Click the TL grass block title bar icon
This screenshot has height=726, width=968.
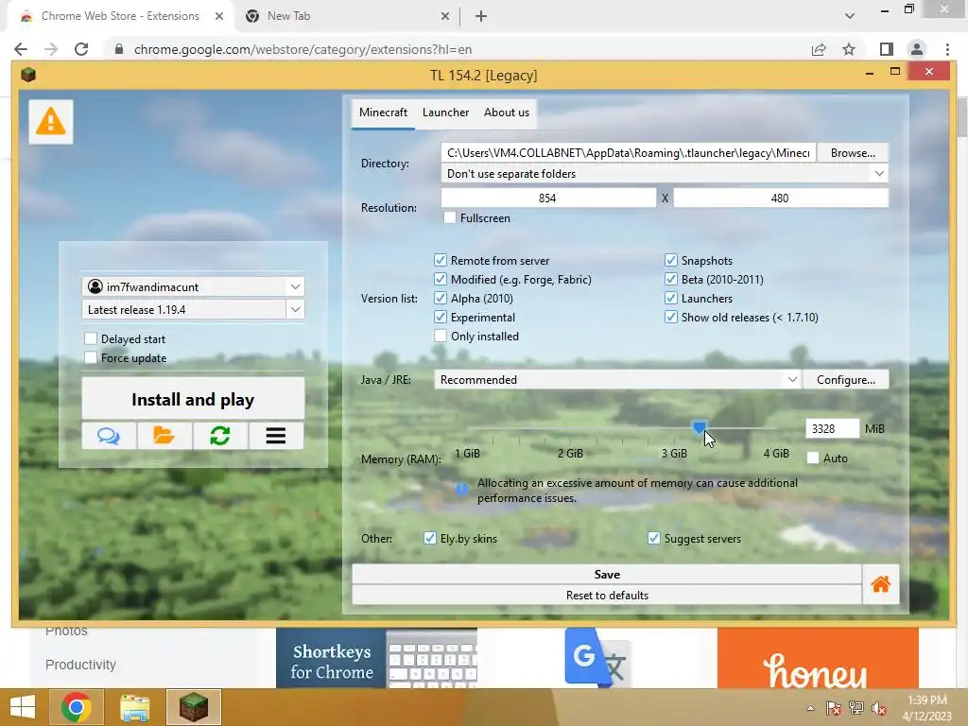pos(28,76)
